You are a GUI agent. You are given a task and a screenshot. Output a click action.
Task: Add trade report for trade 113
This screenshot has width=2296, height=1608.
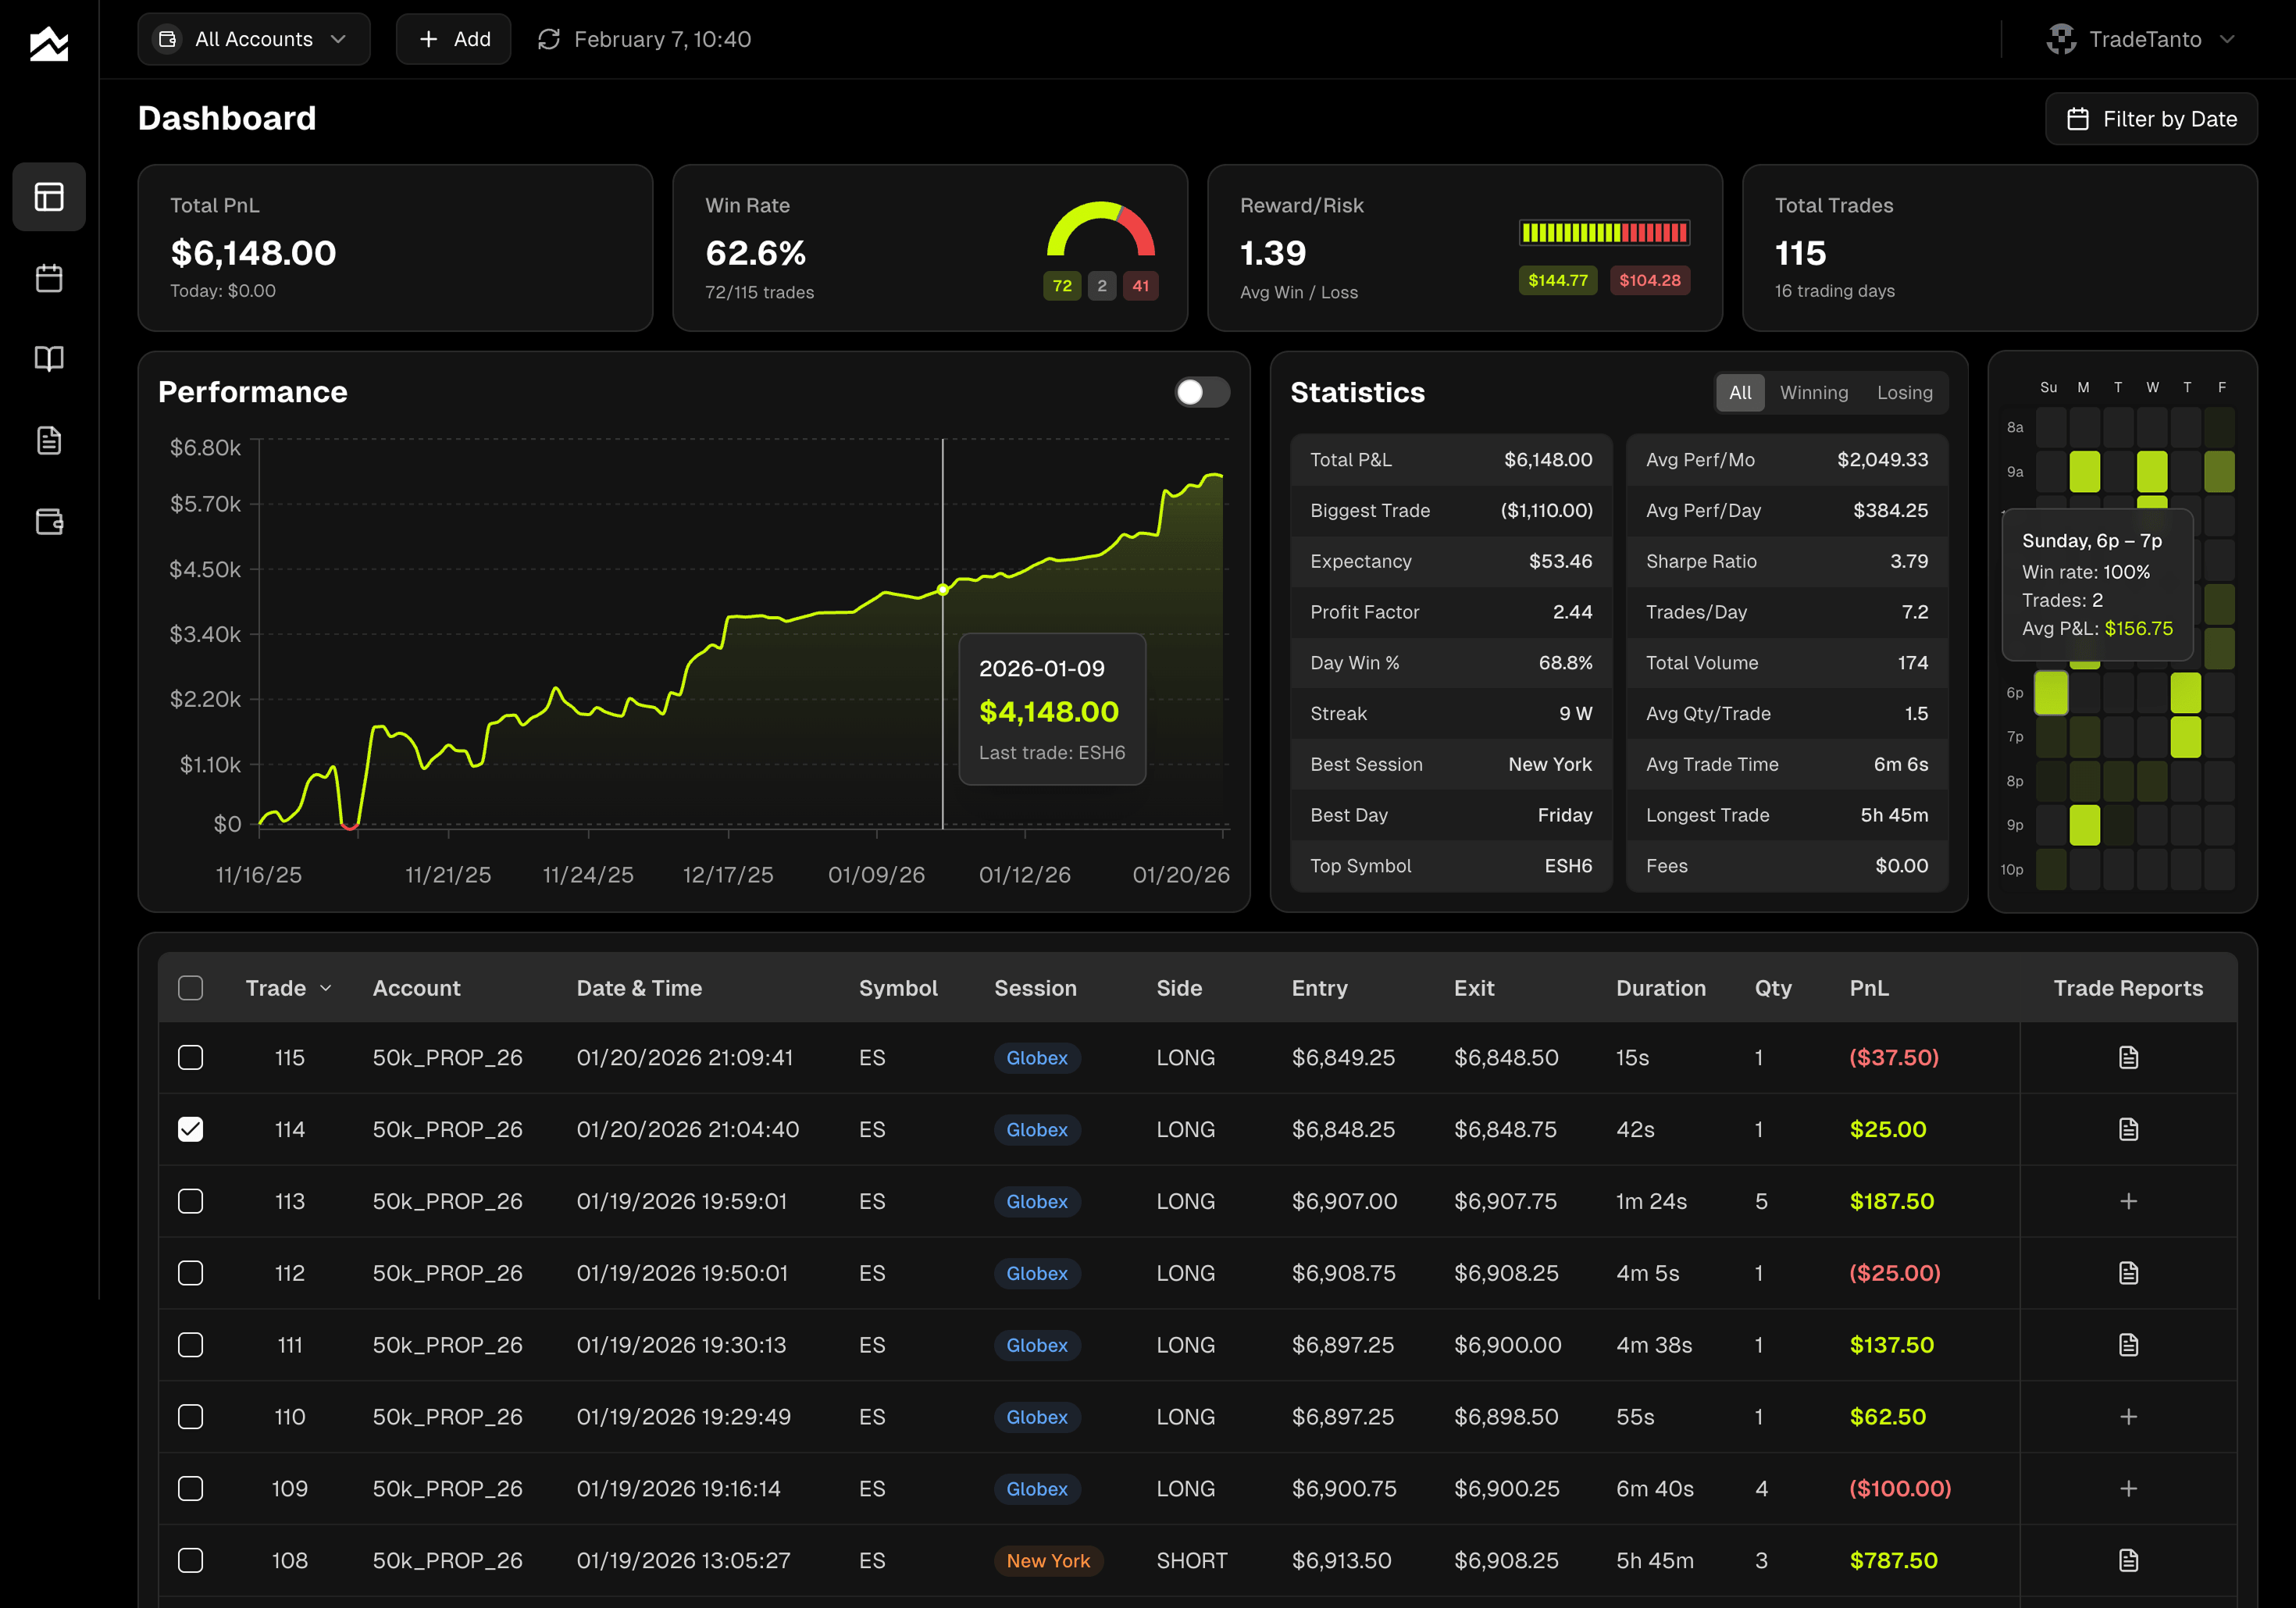click(2128, 1201)
